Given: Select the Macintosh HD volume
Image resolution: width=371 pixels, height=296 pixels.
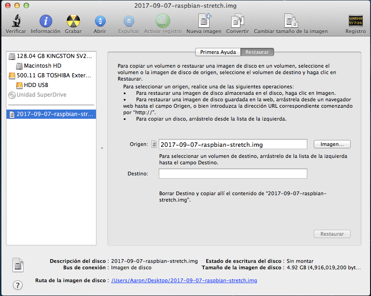Looking at the screenshot, I should [51, 66].
